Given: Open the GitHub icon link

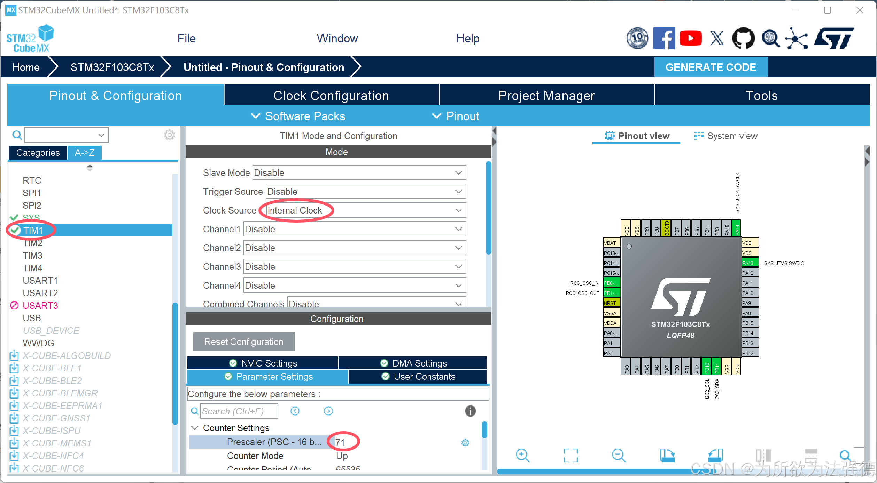Looking at the screenshot, I should (x=743, y=38).
